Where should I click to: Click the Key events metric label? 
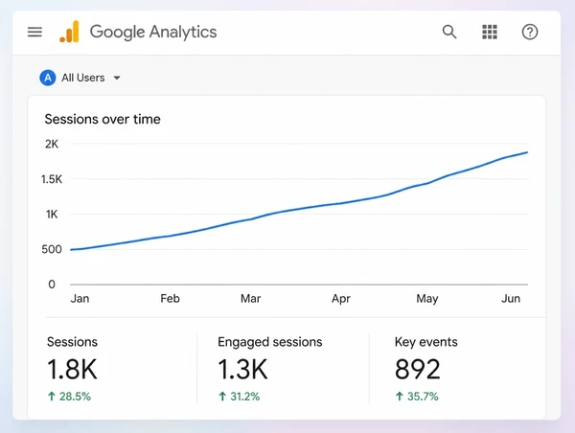pos(426,342)
